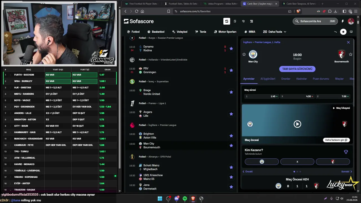
Task: Open the Sofascore news page icon
Action: pos(235,21)
